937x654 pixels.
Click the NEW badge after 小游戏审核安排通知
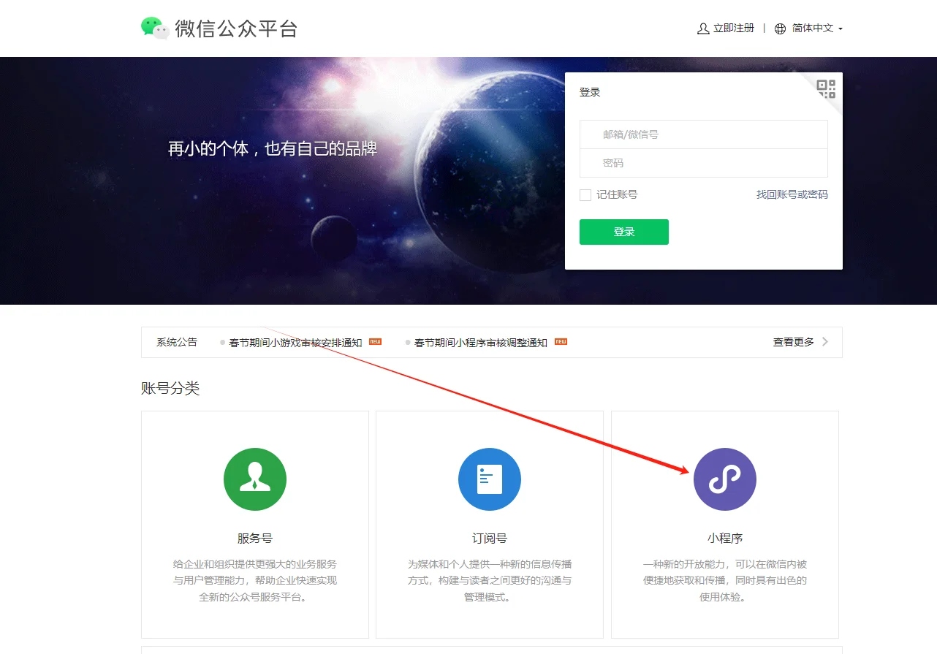[x=375, y=342]
